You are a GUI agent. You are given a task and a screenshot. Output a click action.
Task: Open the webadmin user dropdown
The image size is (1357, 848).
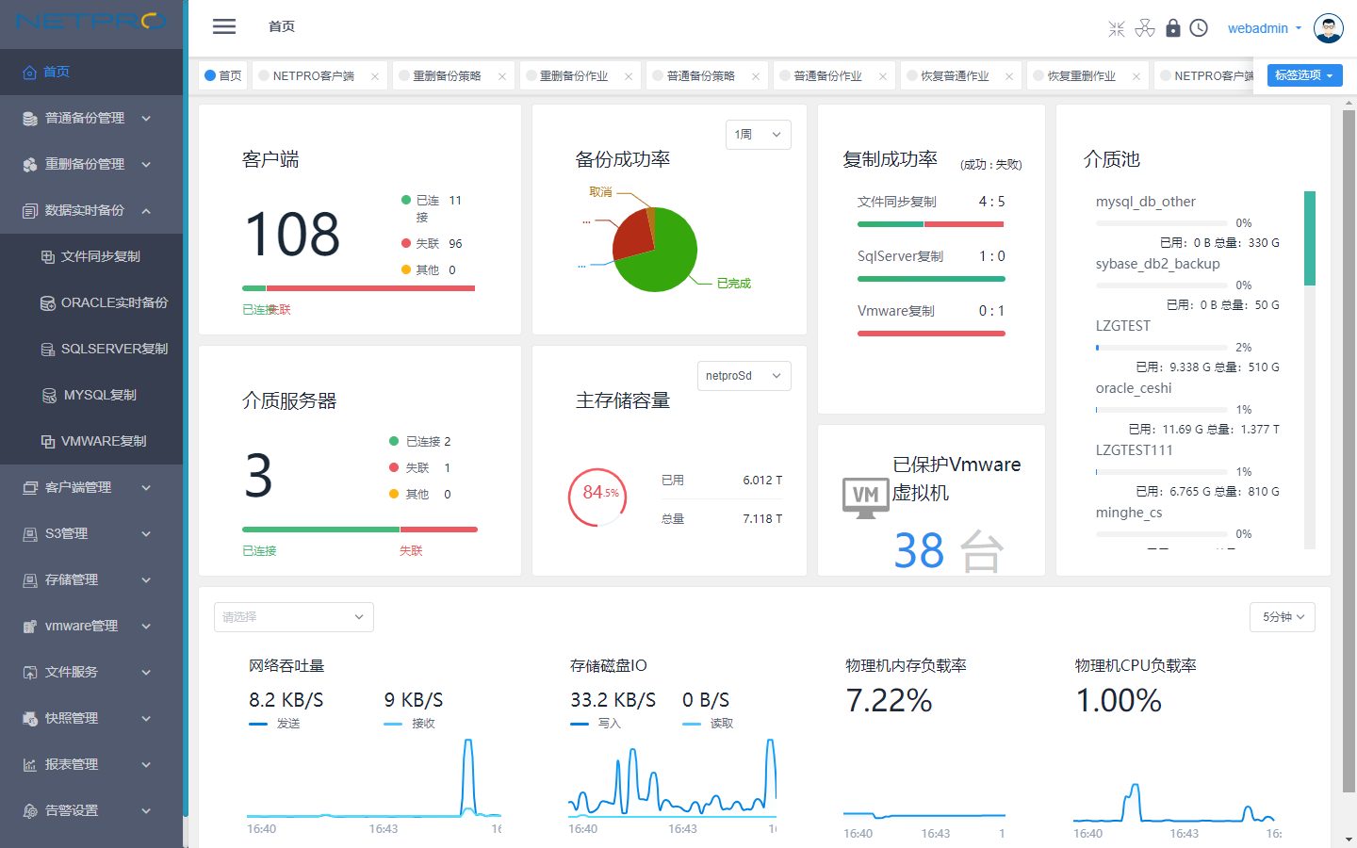point(1265,28)
